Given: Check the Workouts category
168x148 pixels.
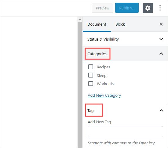Looking at the screenshot, I should click(x=91, y=84).
